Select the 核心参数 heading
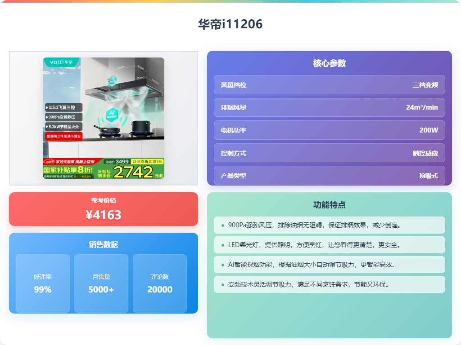 (x=329, y=63)
